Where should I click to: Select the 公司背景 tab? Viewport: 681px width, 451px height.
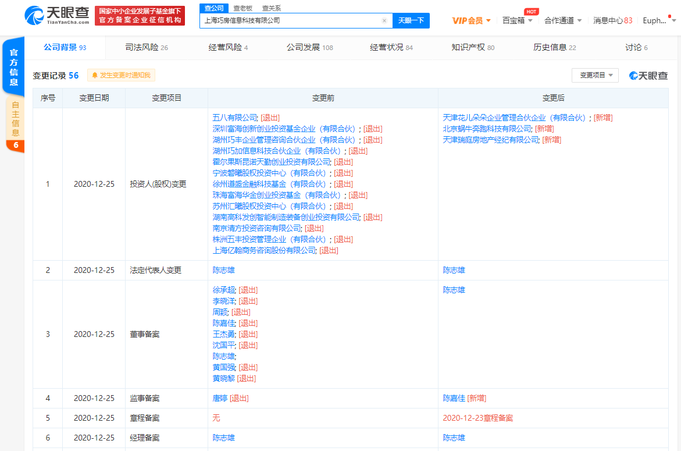(x=65, y=47)
